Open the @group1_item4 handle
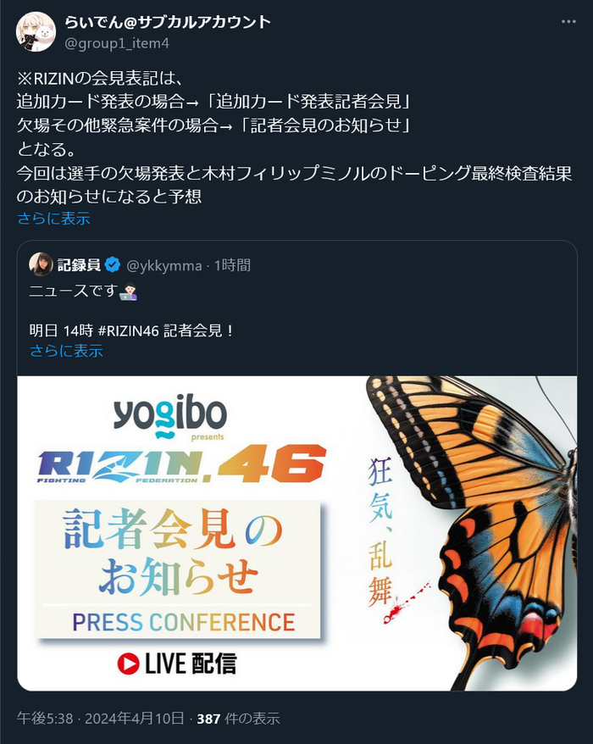Viewport: 593px width, 744px height. pyautogui.click(x=117, y=43)
